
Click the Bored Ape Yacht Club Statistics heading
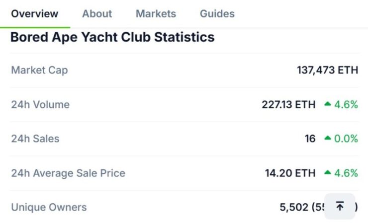coord(112,37)
